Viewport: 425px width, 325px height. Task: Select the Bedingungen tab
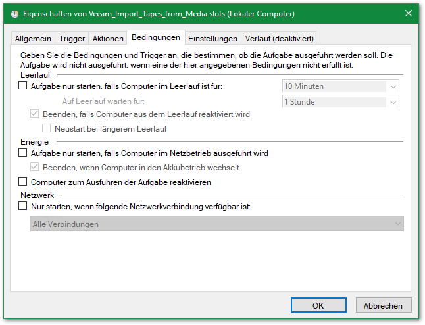click(156, 37)
